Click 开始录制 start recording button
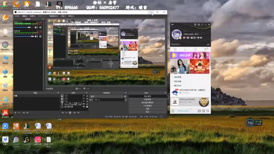274x154 pixels. click(148, 100)
